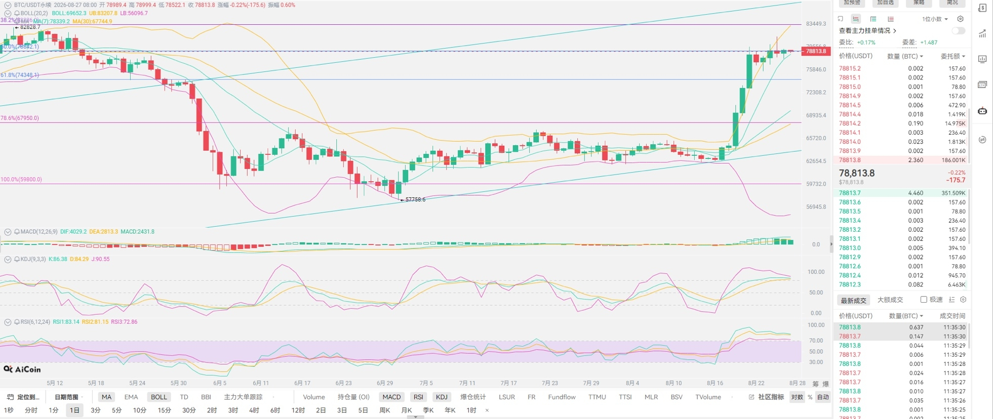Click the edit icon beside 社区指标
Viewport: 993px width, 419px height.
(751, 397)
